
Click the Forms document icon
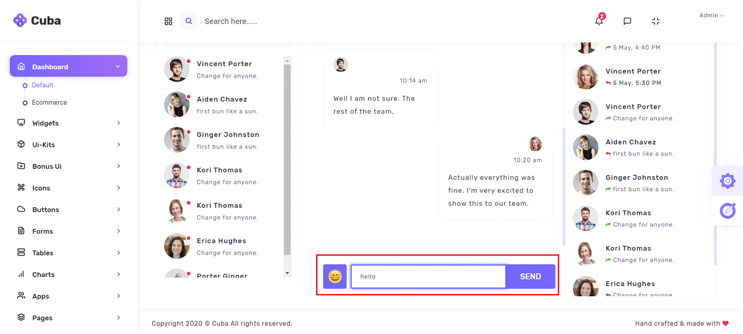pos(21,231)
